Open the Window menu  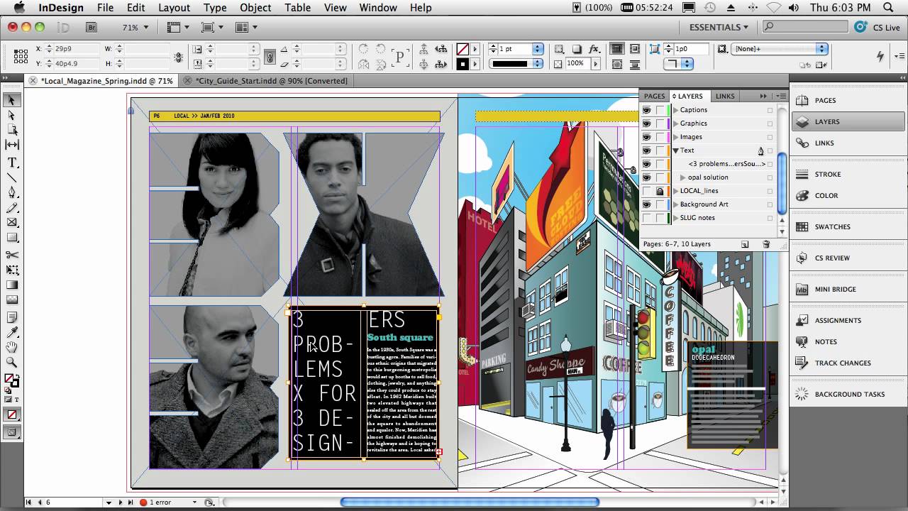tap(378, 8)
